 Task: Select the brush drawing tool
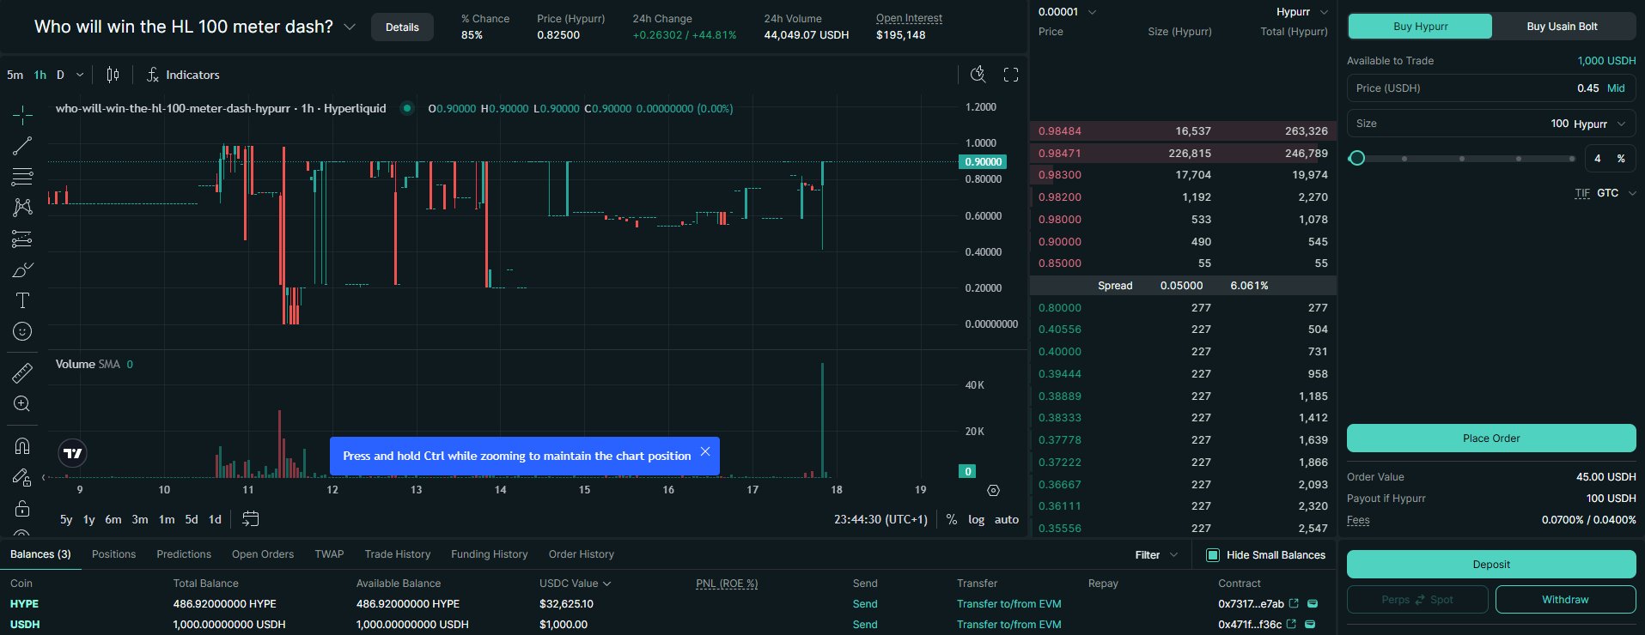click(x=22, y=270)
